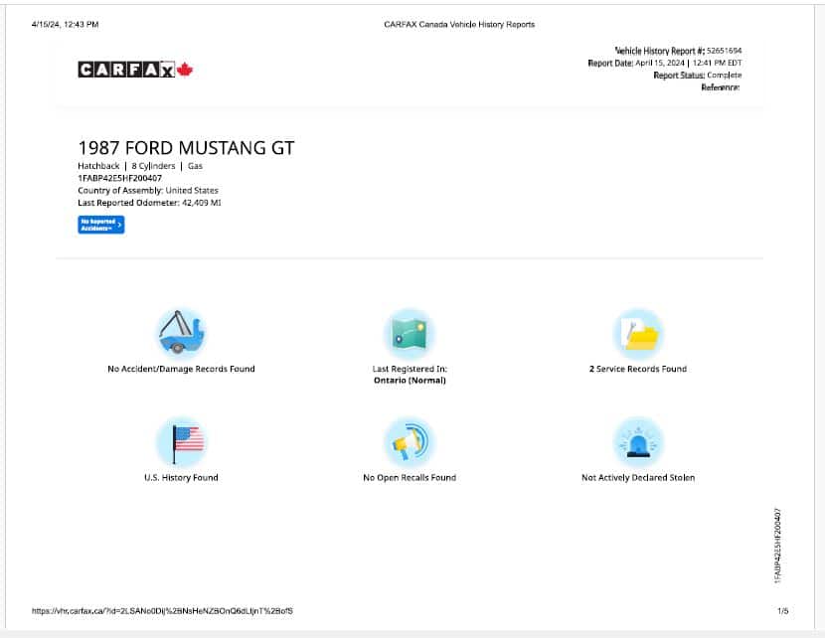Click the page number 1/5
The width and height of the screenshot is (825, 638).
783,610
